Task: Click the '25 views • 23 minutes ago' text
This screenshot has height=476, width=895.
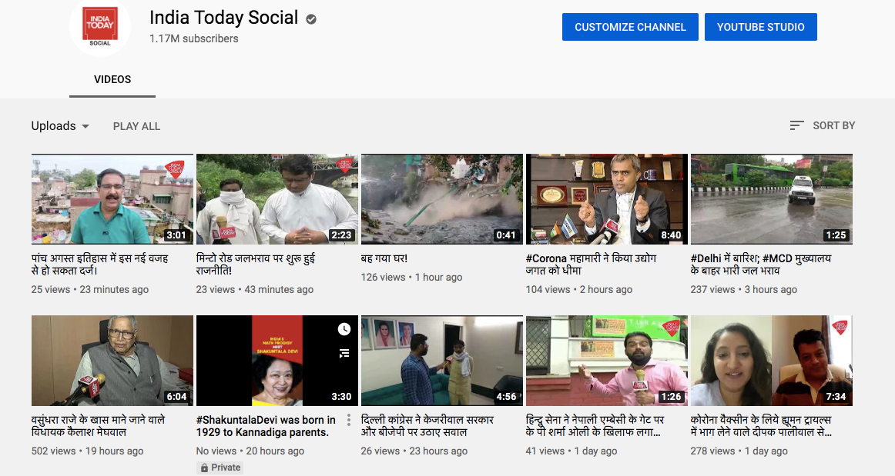Action: point(90,290)
